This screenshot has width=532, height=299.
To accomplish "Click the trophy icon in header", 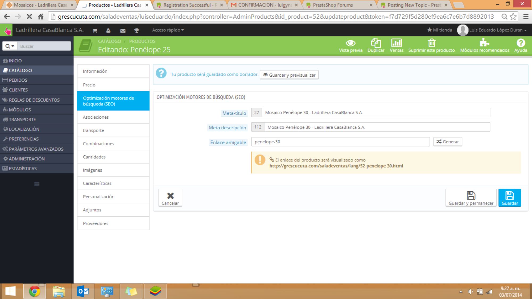I will [137, 30].
